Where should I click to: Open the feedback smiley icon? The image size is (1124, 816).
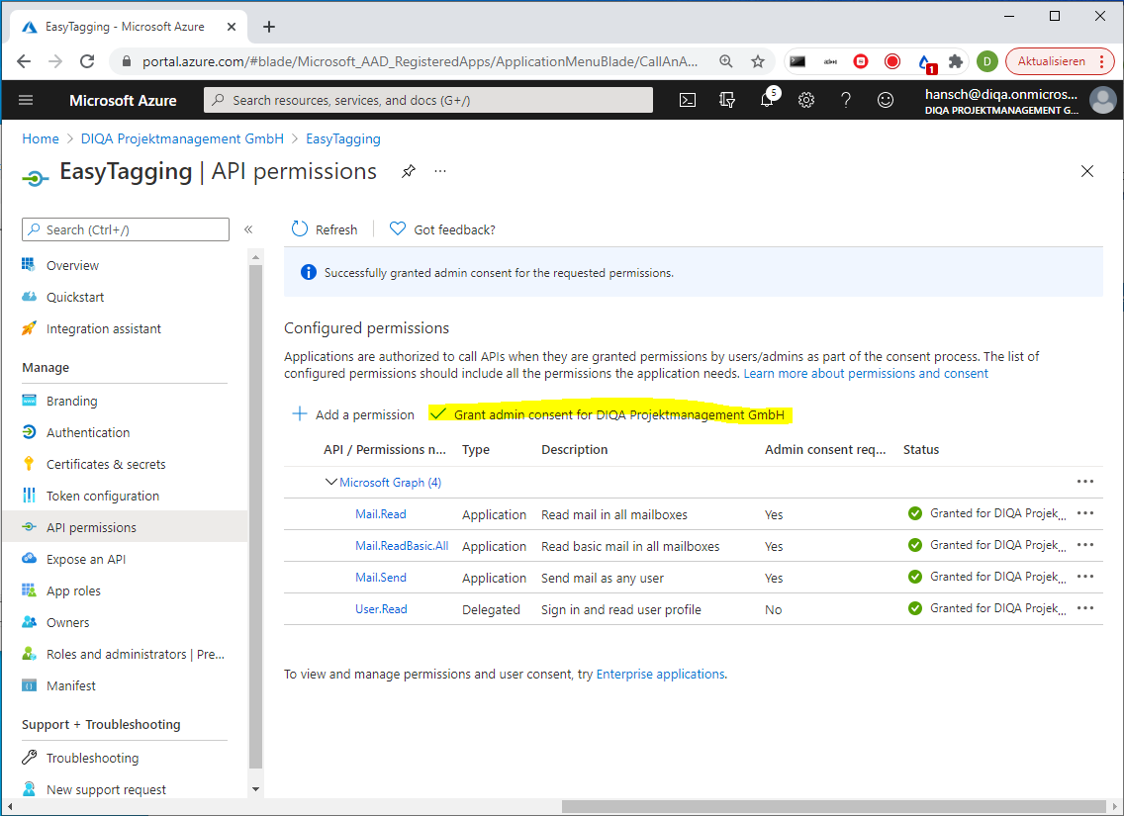tap(886, 100)
